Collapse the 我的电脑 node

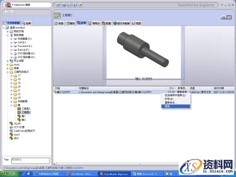tap(7, 35)
